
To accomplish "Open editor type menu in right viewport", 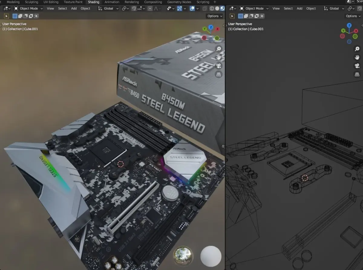I will point(232,8).
